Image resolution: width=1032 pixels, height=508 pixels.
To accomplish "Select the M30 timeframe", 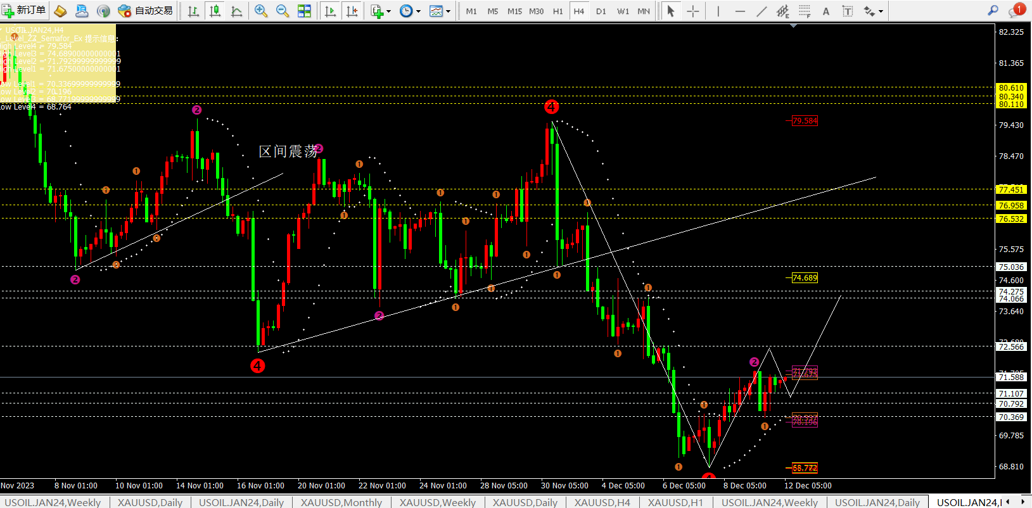I will click(536, 11).
